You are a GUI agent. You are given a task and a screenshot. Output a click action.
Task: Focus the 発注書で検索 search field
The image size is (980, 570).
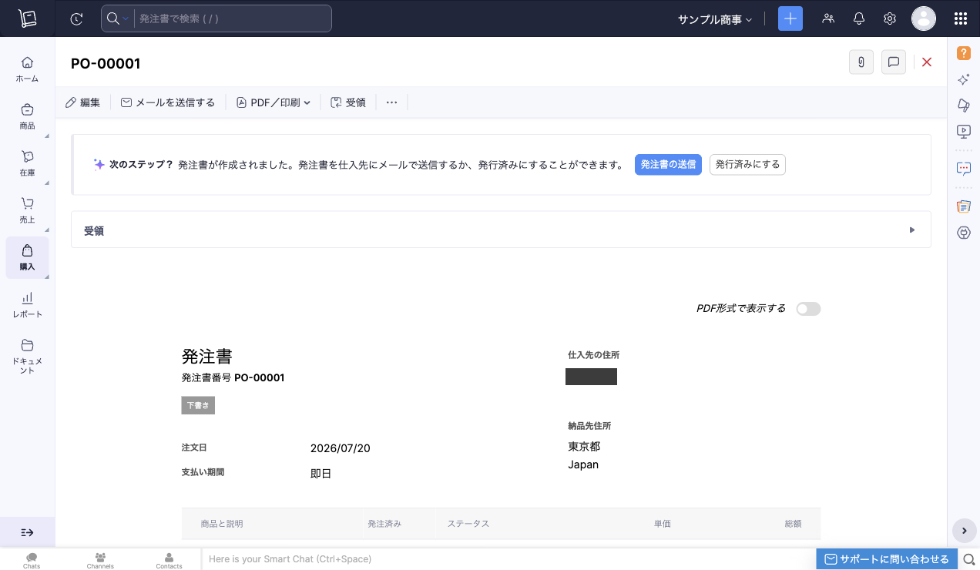[x=233, y=18]
